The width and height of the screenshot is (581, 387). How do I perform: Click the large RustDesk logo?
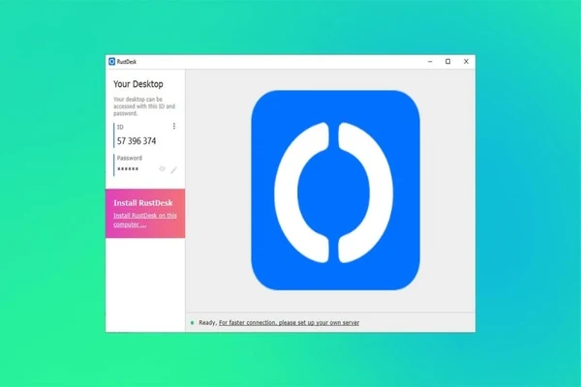pyautogui.click(x=335, y=190)
